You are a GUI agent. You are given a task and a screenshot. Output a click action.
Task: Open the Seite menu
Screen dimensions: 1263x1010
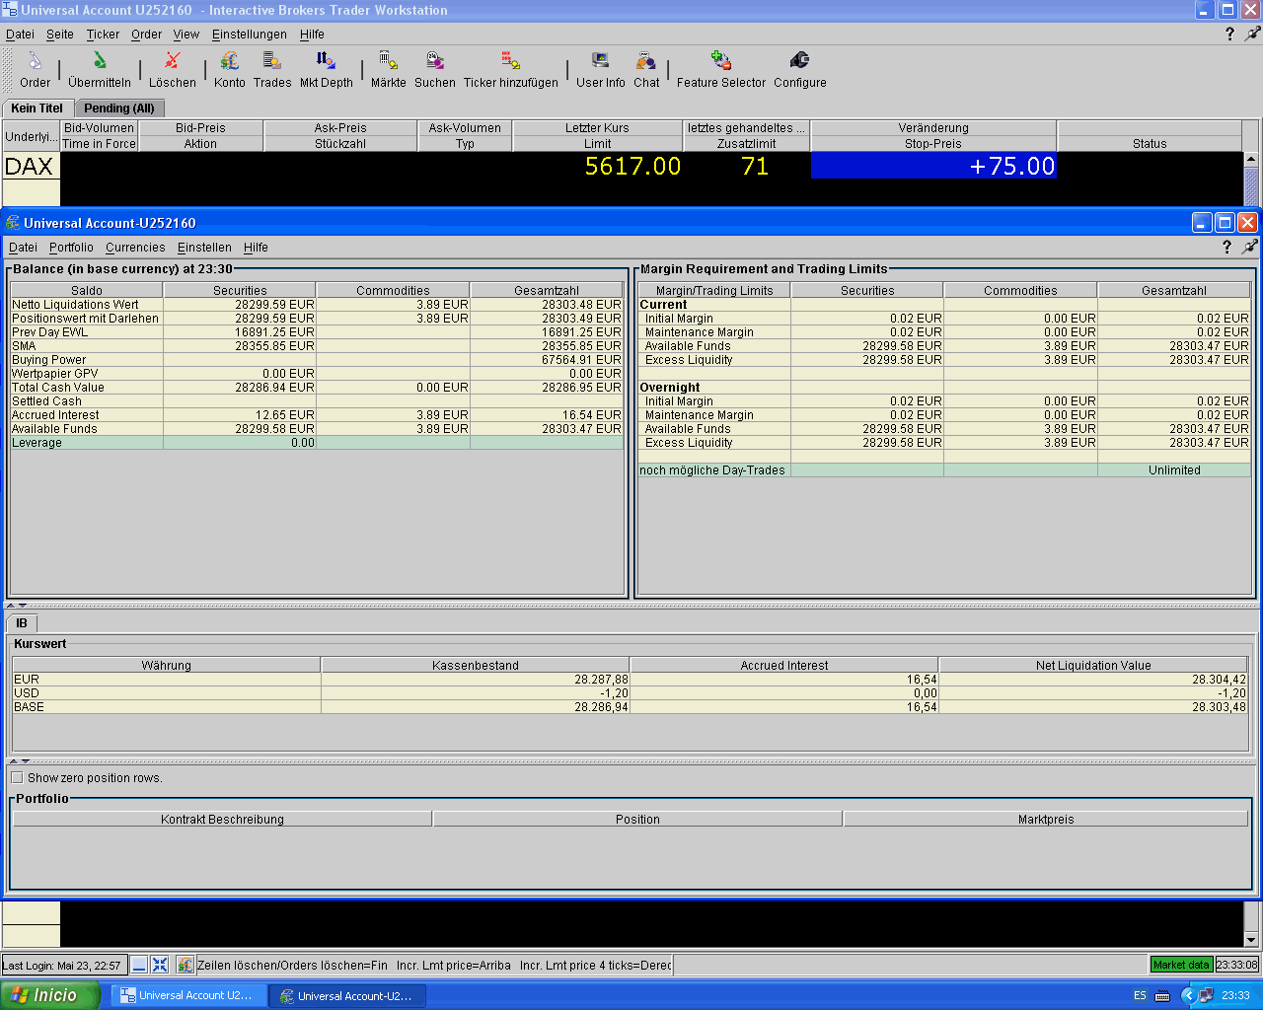(x=60, y=34)
